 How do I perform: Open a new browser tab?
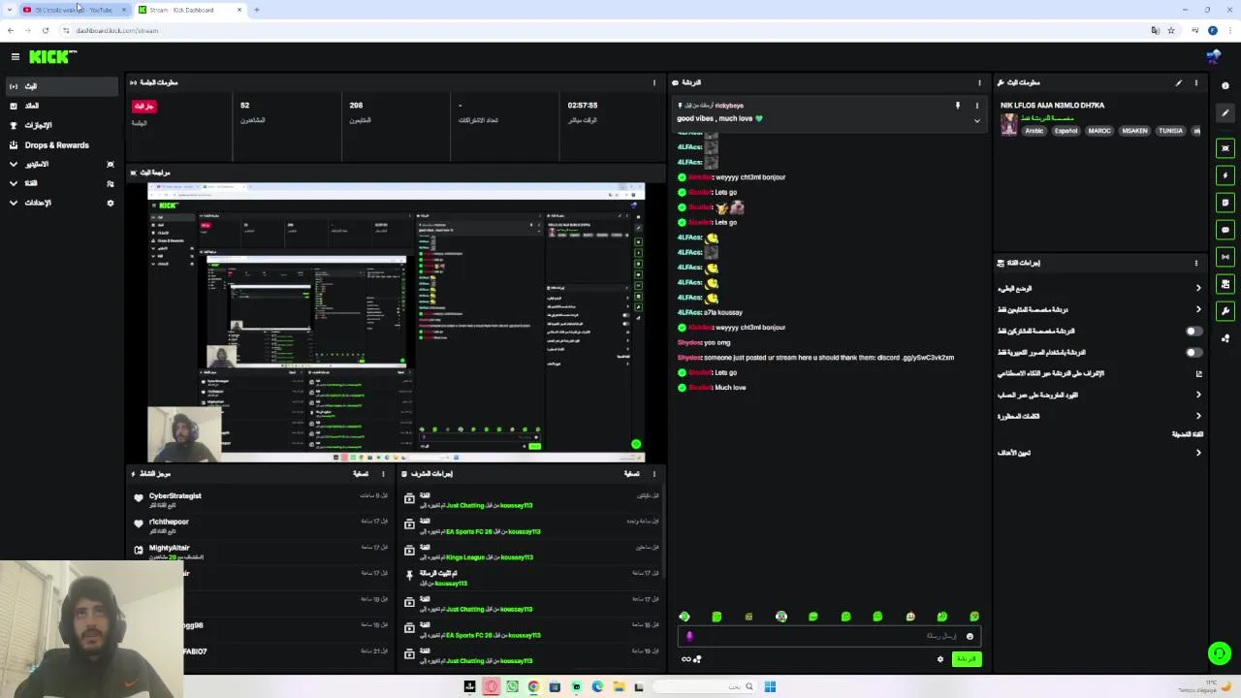256,10
